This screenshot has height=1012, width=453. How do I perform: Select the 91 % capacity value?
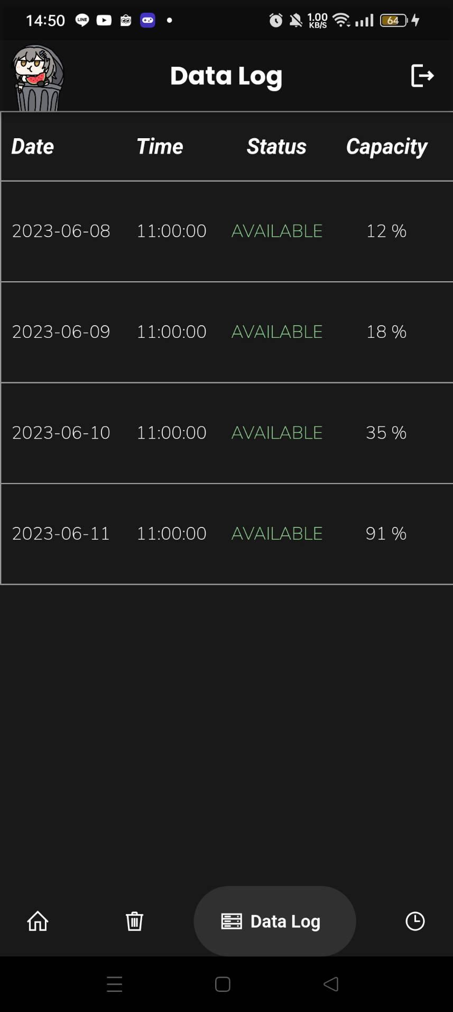pyautogui.click(x=386, y=533)
